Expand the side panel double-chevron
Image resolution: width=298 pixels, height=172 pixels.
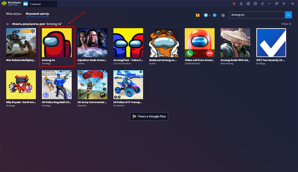click(292, 3)
